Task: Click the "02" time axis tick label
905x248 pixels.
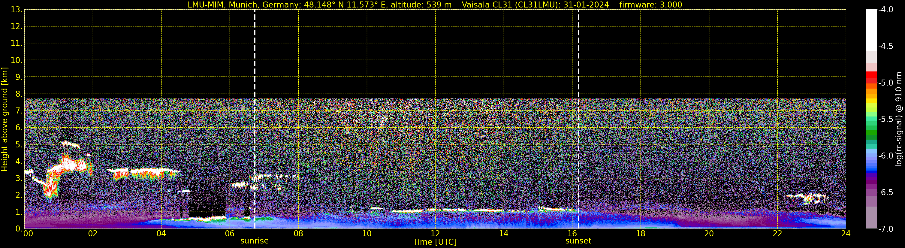Action: coord(93,234)
